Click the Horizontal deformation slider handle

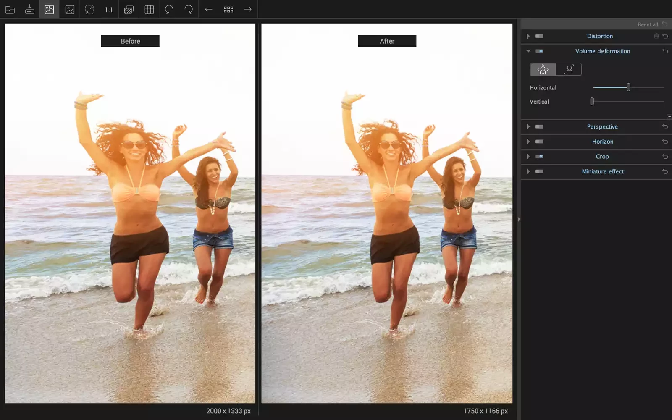[x=628, y=87]
